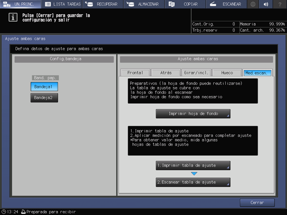Screen dimensions: 287x215
Task: Open the Hueco tab
Action: click(x=227, y=73)
